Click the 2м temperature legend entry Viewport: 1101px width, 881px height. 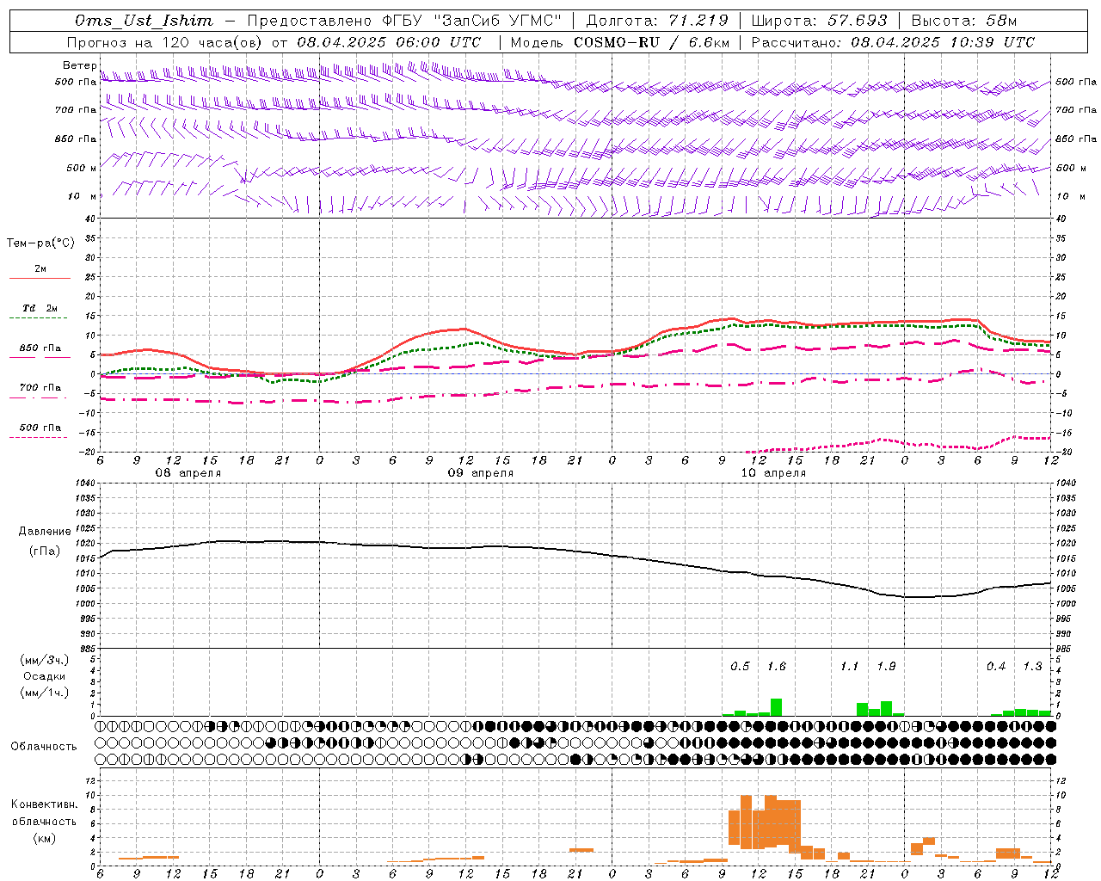pos(40,269)
